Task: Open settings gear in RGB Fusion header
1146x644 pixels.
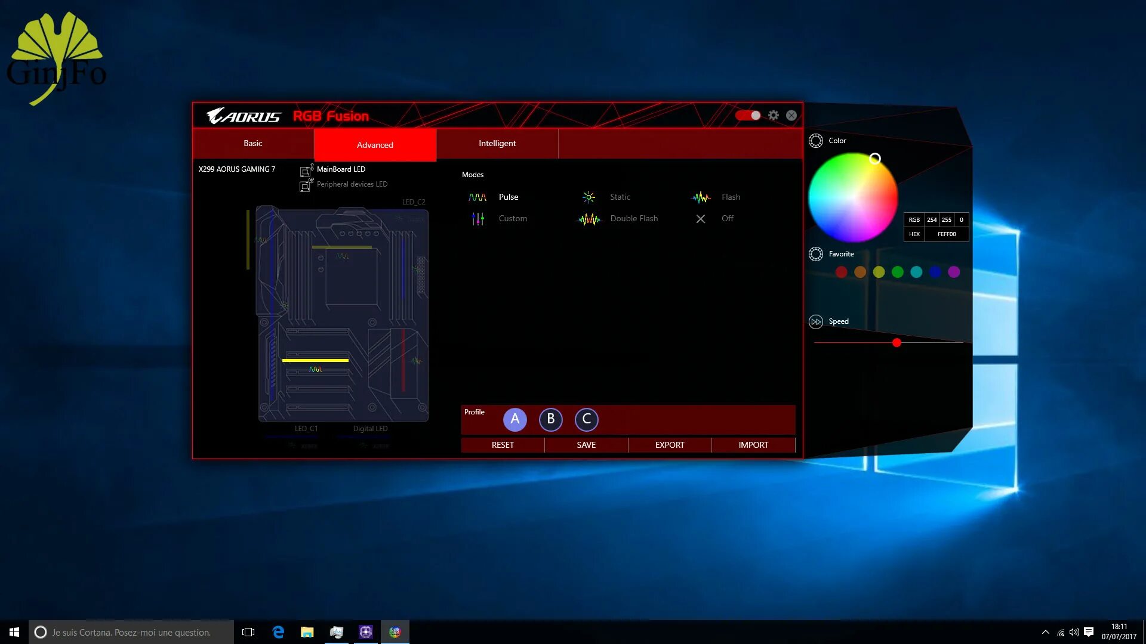Action: 774,116
